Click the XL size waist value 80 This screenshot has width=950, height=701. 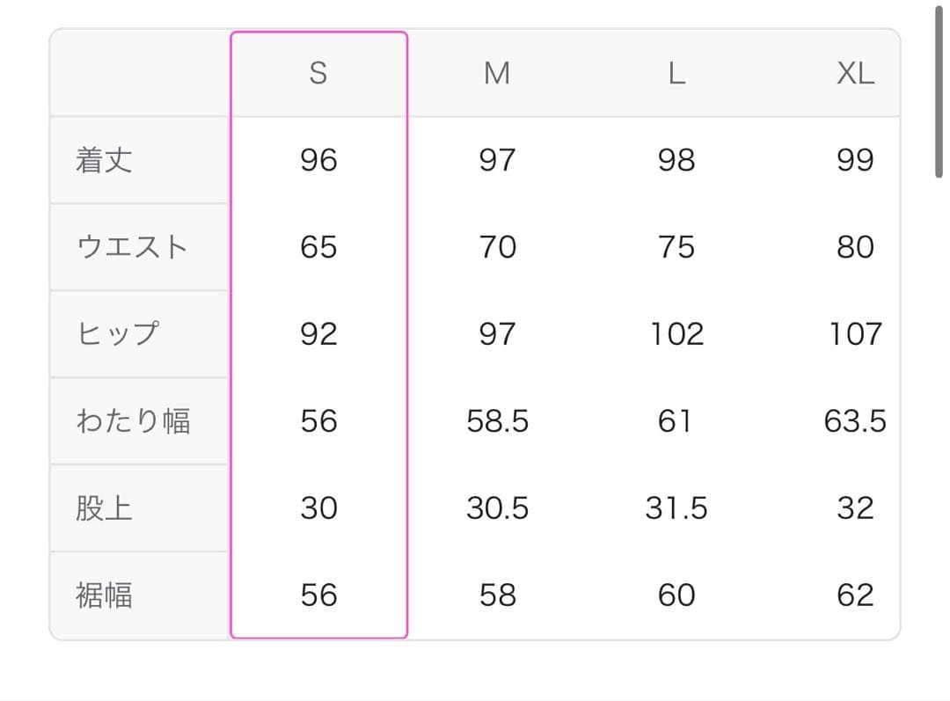pos(855,247)
